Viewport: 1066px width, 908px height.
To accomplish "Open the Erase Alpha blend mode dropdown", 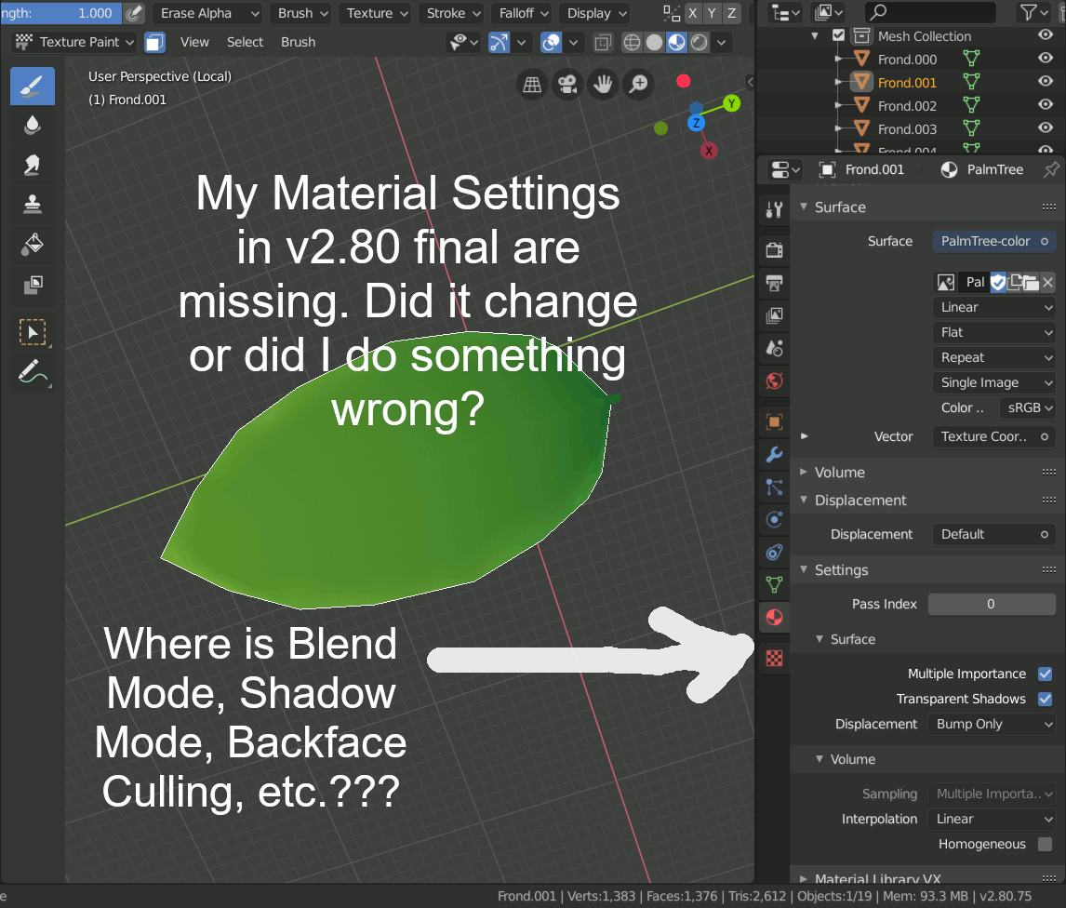I will tap(207, 13).
